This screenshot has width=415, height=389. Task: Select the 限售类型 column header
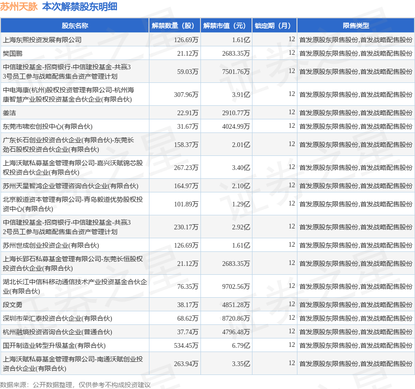point(356,26)
